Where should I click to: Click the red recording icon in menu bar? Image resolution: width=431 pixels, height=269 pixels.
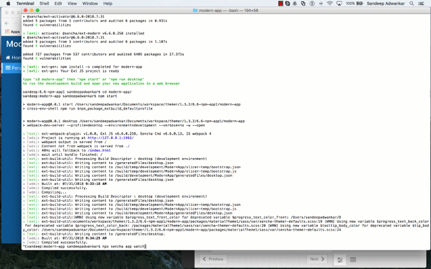pos(280,3)
